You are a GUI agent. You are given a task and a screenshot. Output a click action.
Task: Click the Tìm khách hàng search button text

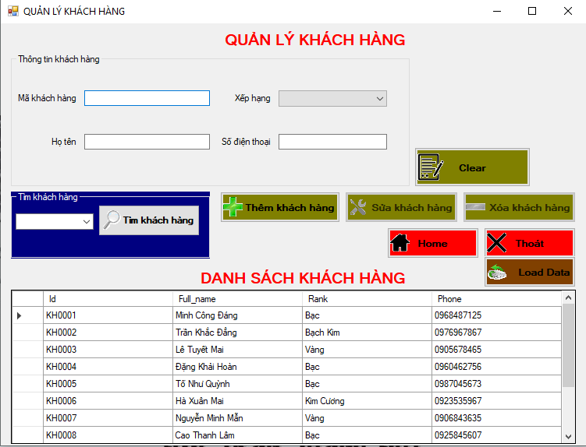tap(158, 220)
